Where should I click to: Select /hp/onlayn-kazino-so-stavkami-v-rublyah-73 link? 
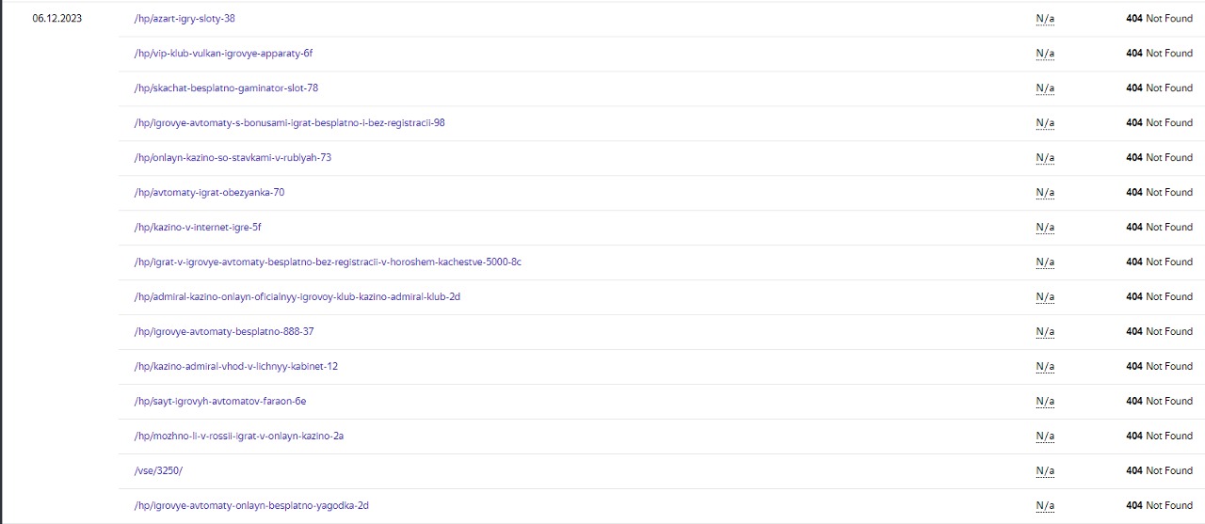point(233,158)
